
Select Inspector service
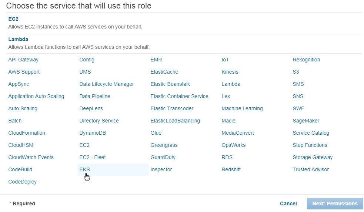pyautogui.click(x=161, y=169)
